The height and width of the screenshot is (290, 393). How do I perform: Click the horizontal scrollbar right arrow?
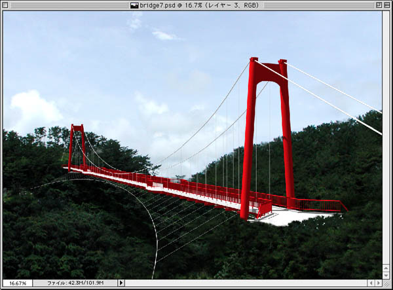(x=379, y=283)
